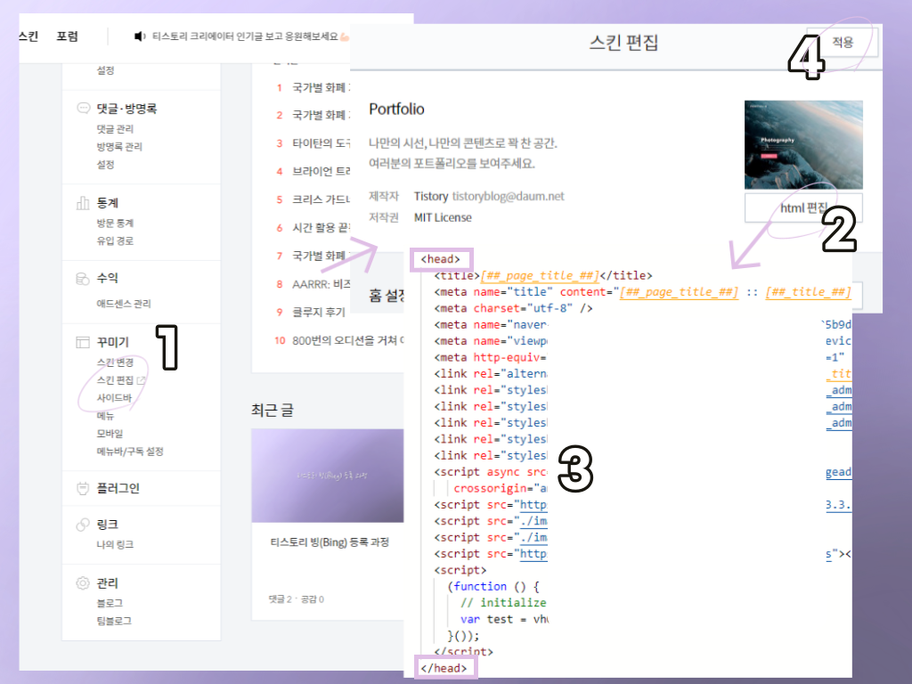Open the 댓글·방명록 speech bubble icon
The image size is (912, 684).
pos(83,108)
